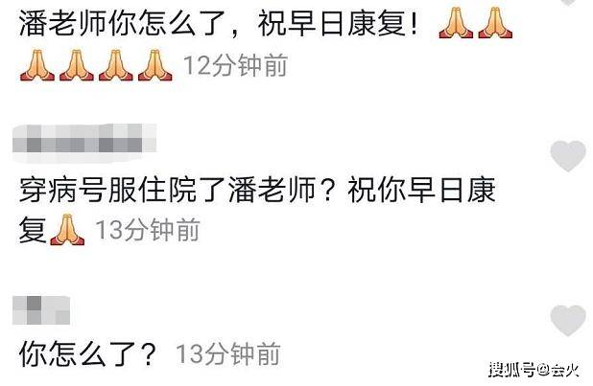This screenshot has width=593, height=386.
Task: Select comment text 穿病号服住院了潘老师？
Action: coord(178,191)
